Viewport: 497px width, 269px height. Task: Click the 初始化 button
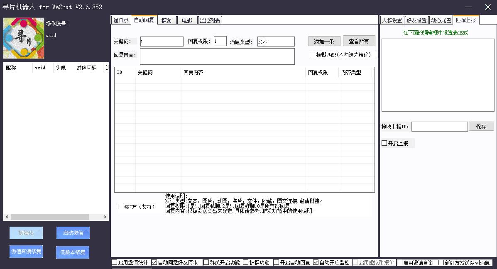26,233
